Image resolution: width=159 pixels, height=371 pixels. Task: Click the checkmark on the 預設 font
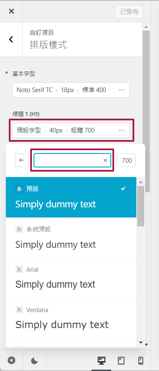(123, 188)
